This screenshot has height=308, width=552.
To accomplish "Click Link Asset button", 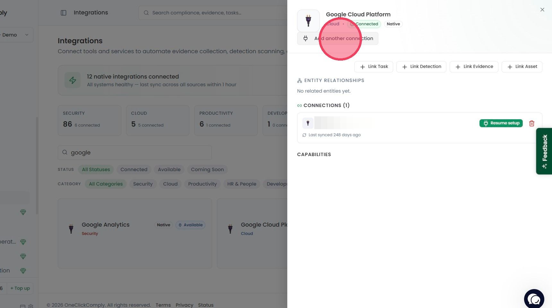I will [x=522, y=67].
